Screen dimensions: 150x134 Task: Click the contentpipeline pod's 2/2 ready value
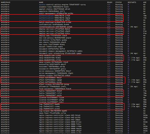[x=109, y=27]
